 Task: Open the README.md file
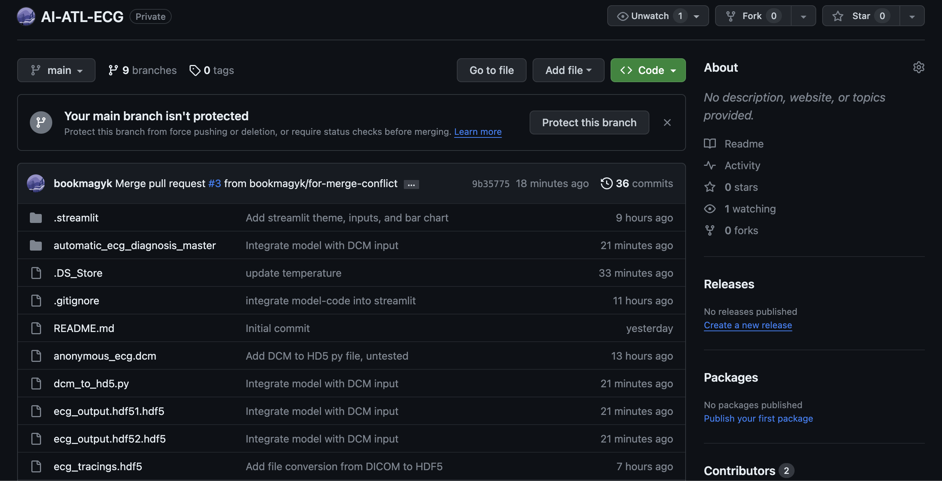click(x=84, y=328)
